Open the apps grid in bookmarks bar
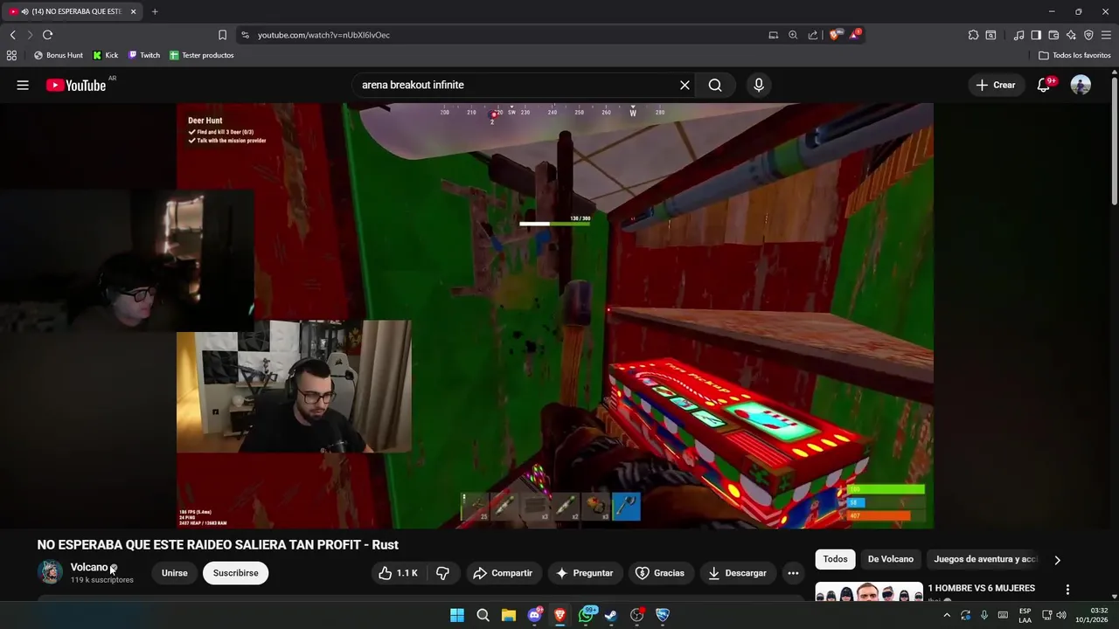1119x629 pixels. coord(11,55)
